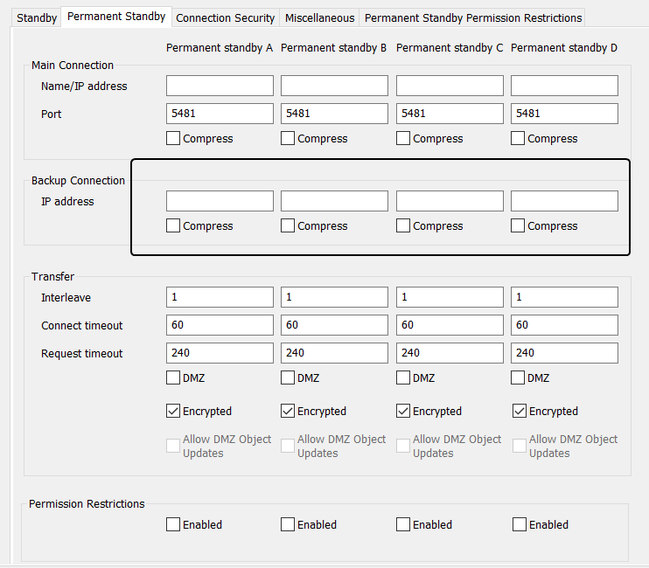This screenshot has height=568, width=649.
Task: Open Permanent Standby Permission Restrictions tab
Action: click(x=472, y=17)
